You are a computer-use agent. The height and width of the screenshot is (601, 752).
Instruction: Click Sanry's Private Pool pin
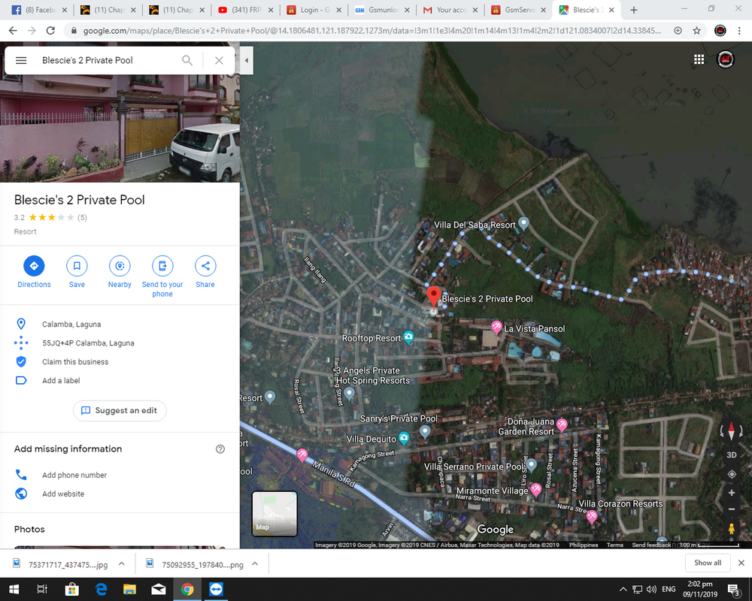coord(425,432)
